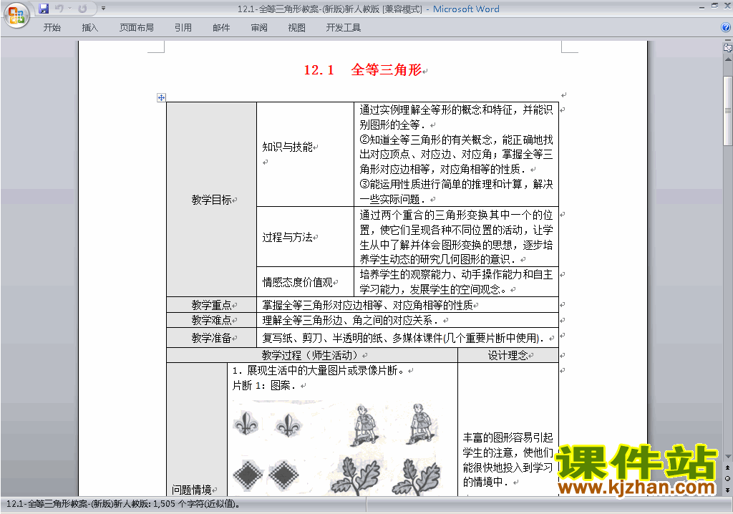Select the right fleur-de-lis picture

[x=288, y=425]
